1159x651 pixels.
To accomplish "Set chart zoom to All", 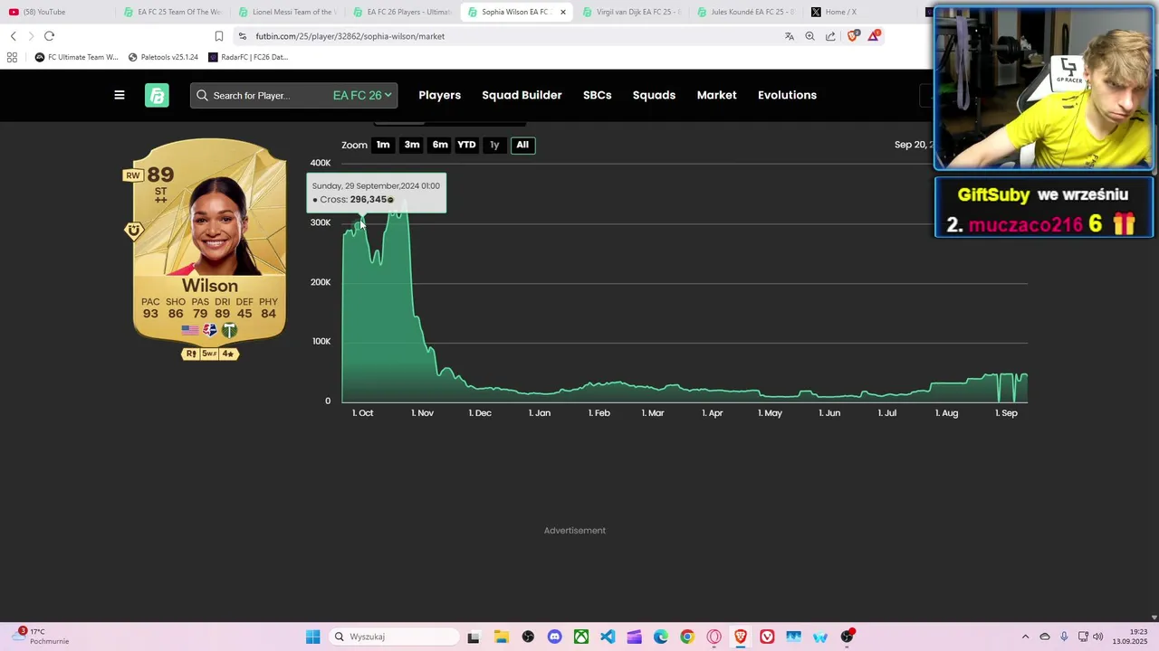I will coord(522,145).
